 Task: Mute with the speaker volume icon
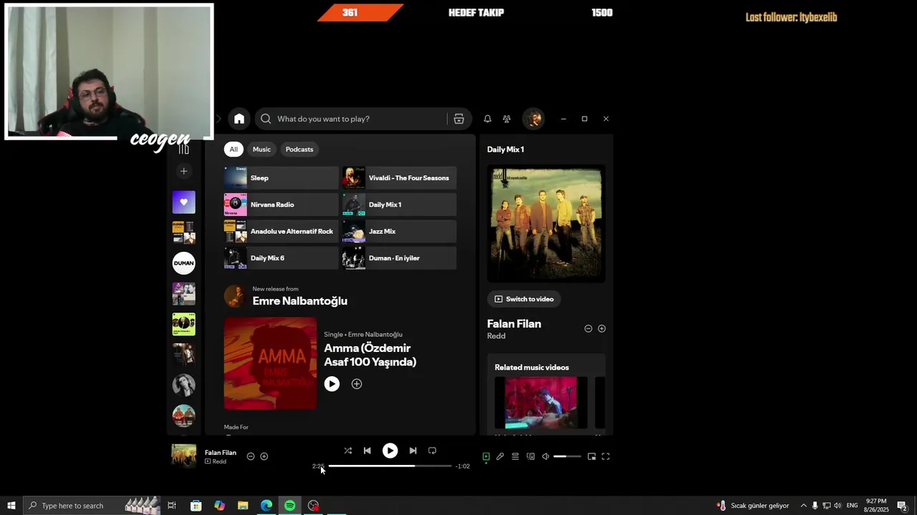tap(545, 456)
